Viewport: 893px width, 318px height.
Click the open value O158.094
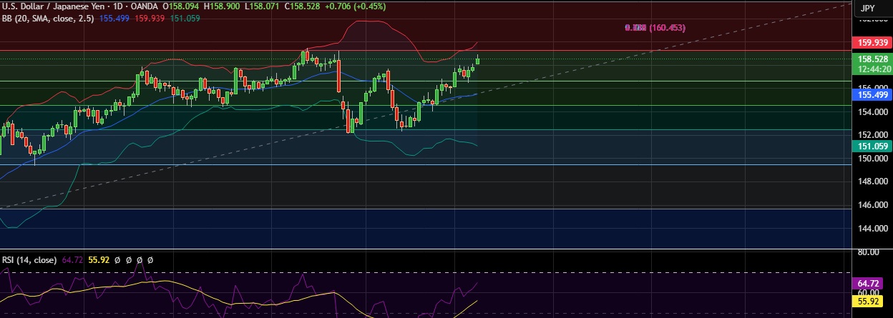coord(182,6)
